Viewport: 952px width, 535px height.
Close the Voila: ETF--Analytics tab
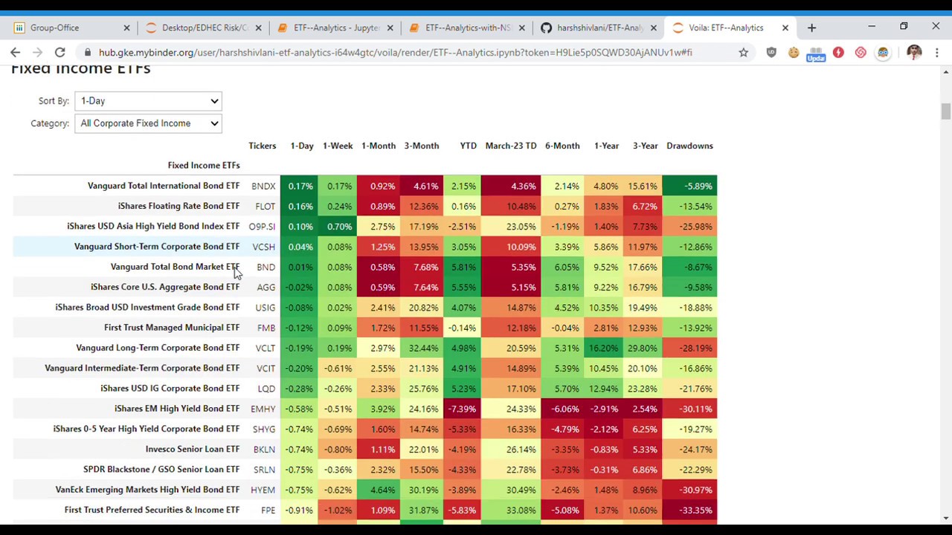[x=785, y=27]
